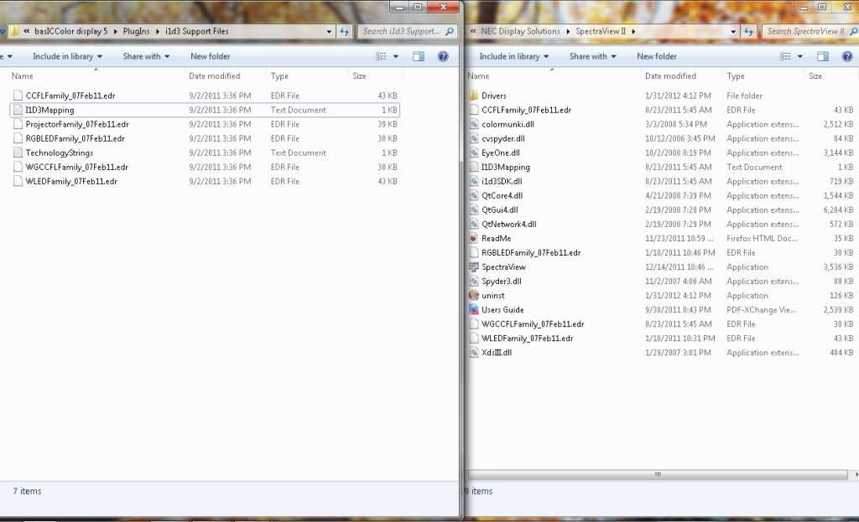Select WLEDFamily_07Feb11.edr in left window
The image size is (859, 522).
pyautogui.click(x=71, y=181)
